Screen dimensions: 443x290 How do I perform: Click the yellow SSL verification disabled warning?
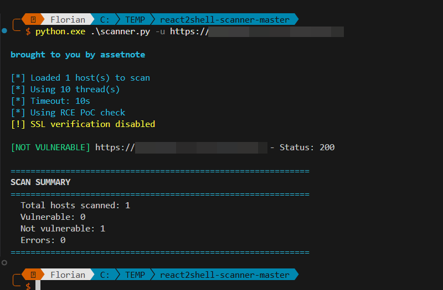(83, 124)
